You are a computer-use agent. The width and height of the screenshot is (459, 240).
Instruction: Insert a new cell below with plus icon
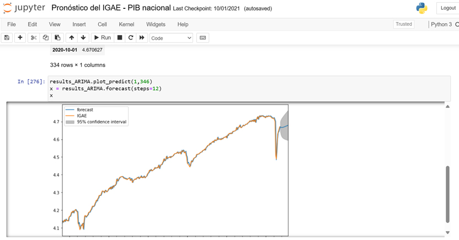pyautogui.click(x=20, y=37)
